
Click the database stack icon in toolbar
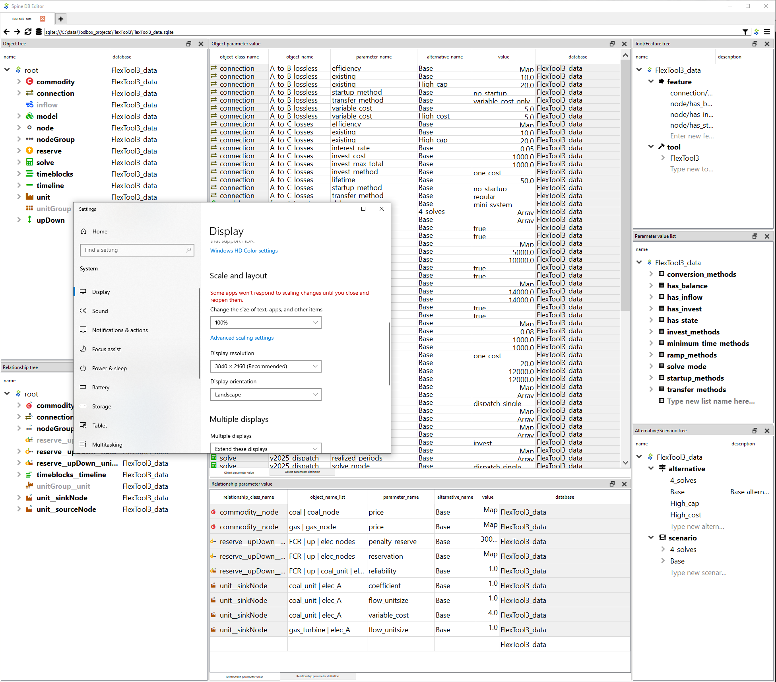39,32
